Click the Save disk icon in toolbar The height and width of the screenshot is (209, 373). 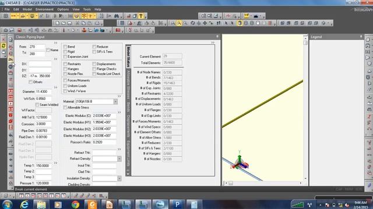pyautogui.click(x=70, y=23)
